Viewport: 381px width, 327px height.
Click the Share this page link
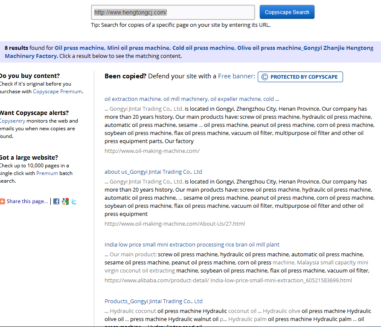pyautogui.click(x=27, y=201)
